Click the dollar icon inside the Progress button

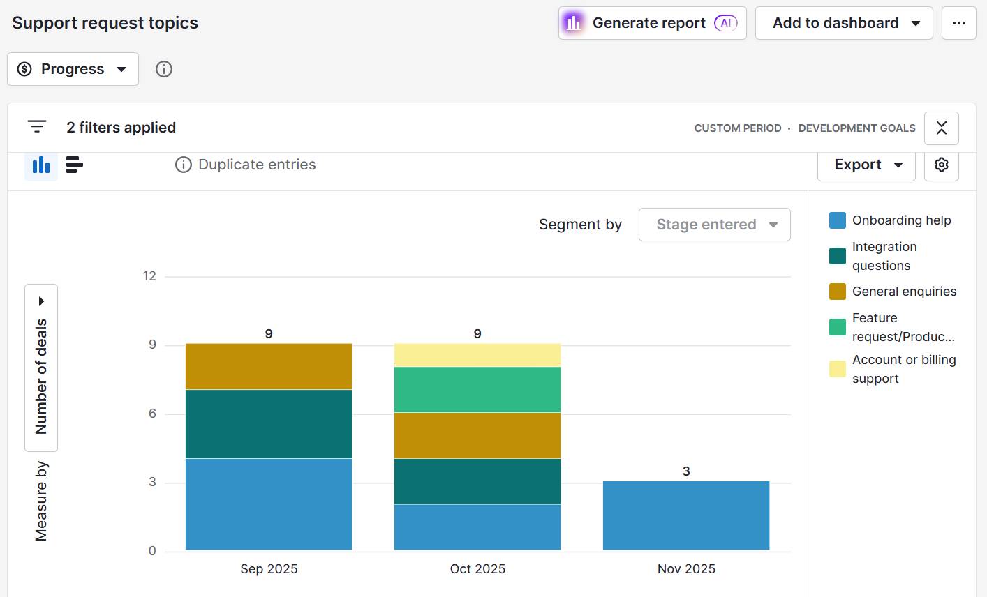coord(23,68)
